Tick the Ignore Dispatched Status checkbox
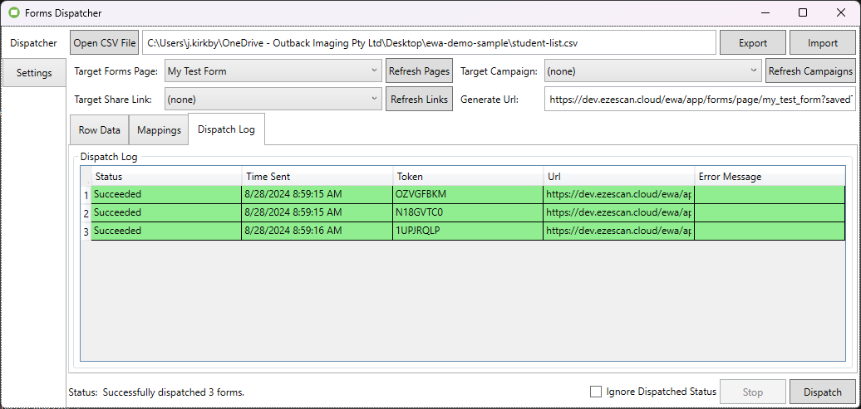This screenshot has height=409, width=861. tap(596, 392)
